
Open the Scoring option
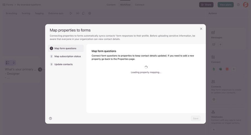click(x=26, y=13)
